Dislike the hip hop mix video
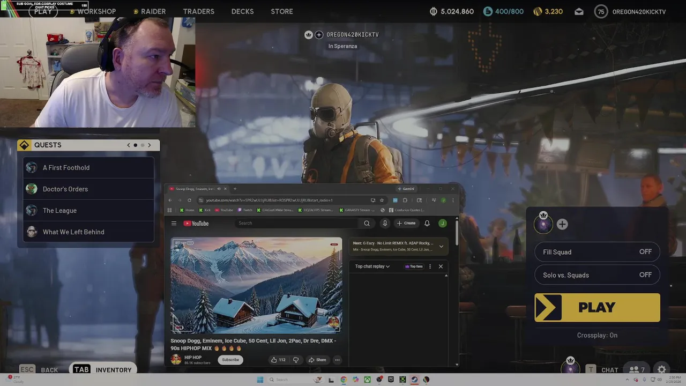 (295, 360)
